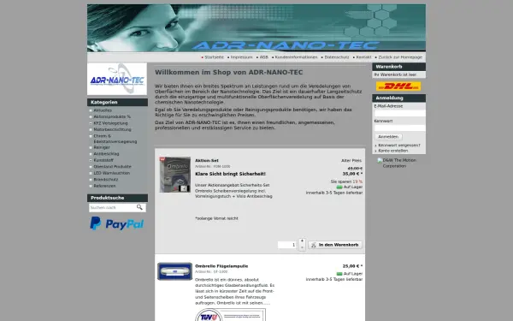Click the TÜV certificate image
The width and height of the screenshot is (513, 321).
click(230, 315)
